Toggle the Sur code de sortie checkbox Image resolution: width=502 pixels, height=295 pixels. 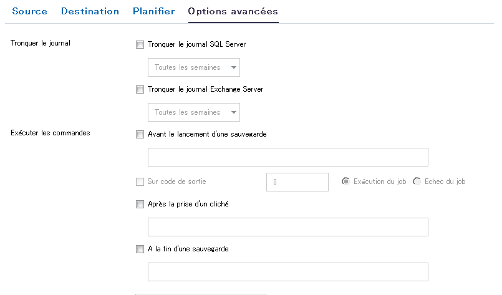point(140,182)
